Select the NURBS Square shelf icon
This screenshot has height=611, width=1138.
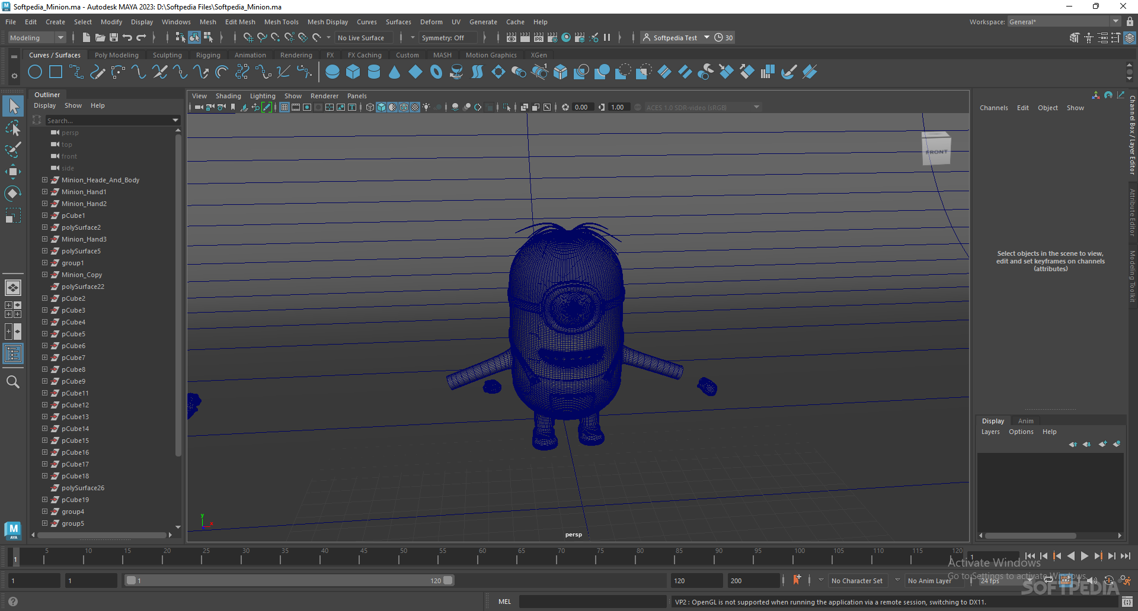coord(56,72)
